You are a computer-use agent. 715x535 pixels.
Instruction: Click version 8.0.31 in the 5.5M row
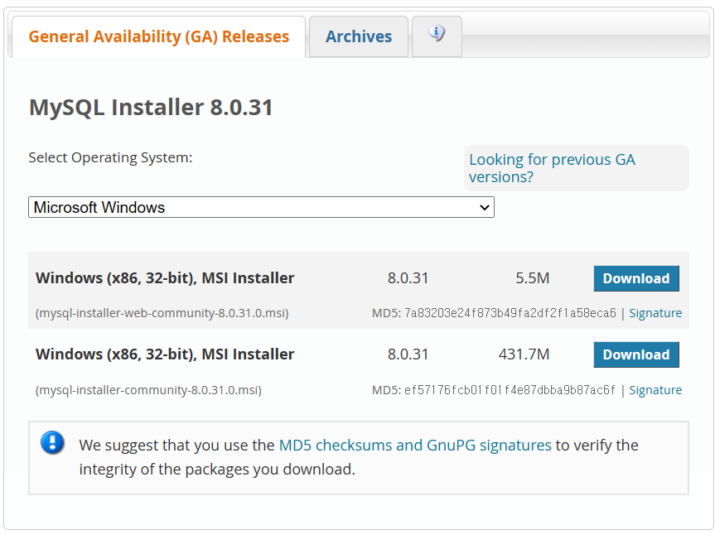(408, 278)
